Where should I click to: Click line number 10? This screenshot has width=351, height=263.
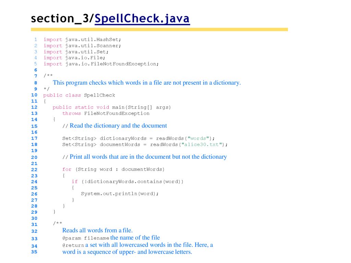tap(34, 95)
